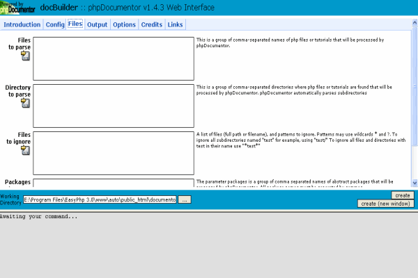The width and height of the screenshot is (418, 278).
Task: Click the browse icon under Directory to parse
Action: coord(26,103)
